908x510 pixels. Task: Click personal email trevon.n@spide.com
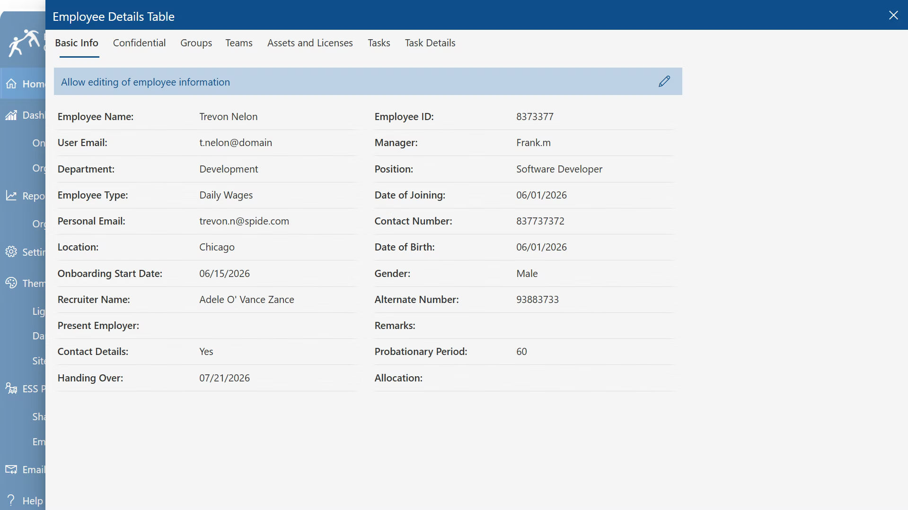(244, 221)
